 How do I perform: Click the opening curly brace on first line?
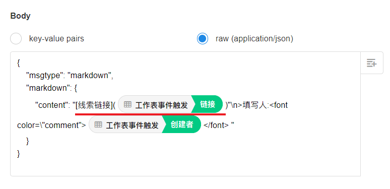point(19,63)
